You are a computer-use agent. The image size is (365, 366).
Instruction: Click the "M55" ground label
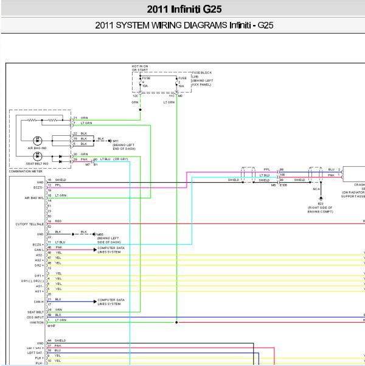coord(100,234)
